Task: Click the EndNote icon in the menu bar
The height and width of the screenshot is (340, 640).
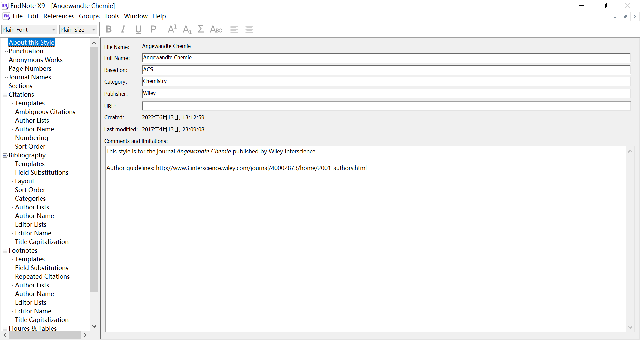Action: pos(6,16)
